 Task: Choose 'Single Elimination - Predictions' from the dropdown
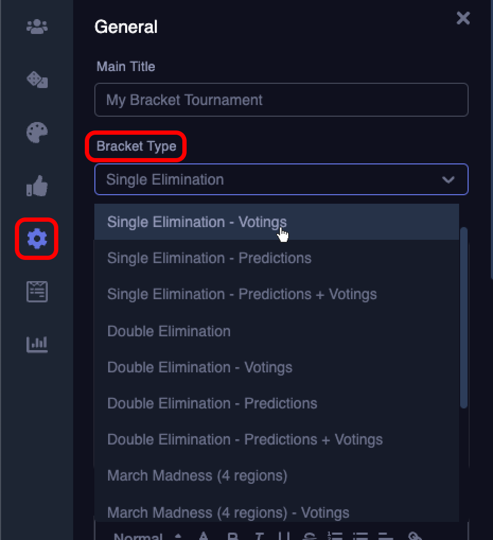pos(209,258)
